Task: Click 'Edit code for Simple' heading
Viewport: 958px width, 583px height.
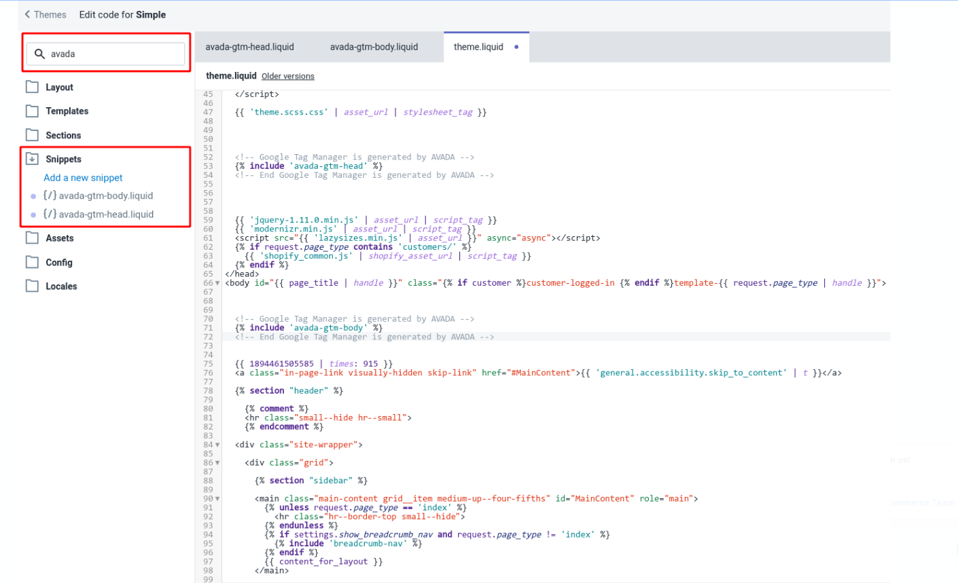Action: 122,14
